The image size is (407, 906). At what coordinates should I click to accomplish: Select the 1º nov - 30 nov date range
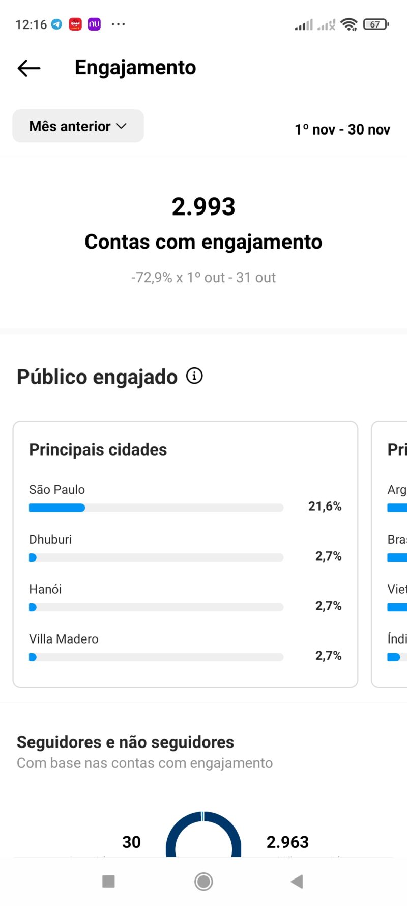[x=342, y=129]
